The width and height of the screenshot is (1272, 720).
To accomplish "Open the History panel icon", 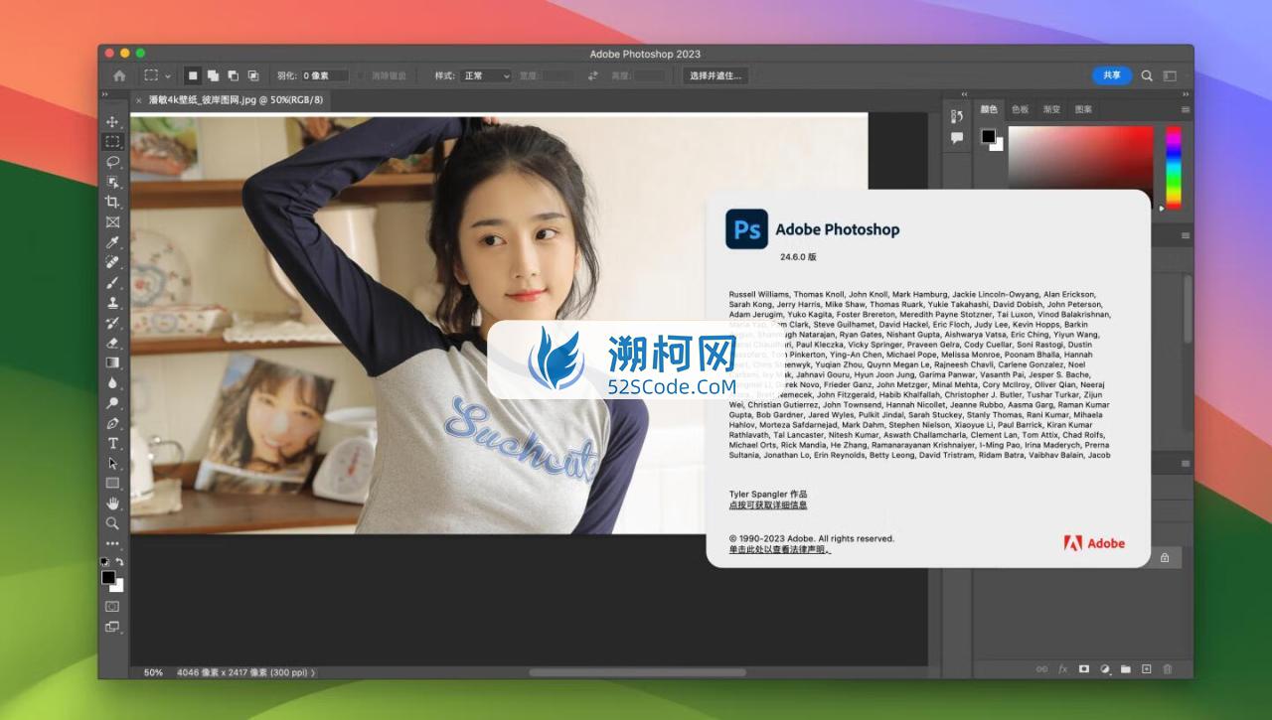I will (x=957, y=118).
